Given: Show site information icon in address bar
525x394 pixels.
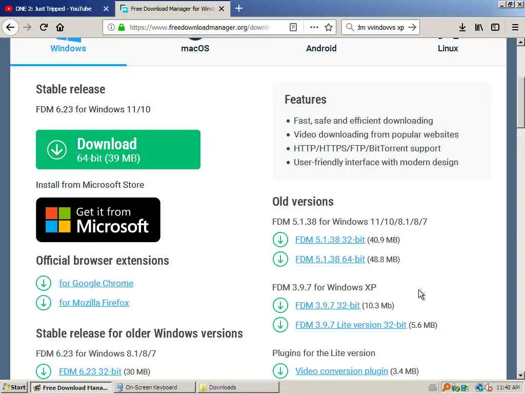Looking at the screenshot, I should (x=111, y=27).
